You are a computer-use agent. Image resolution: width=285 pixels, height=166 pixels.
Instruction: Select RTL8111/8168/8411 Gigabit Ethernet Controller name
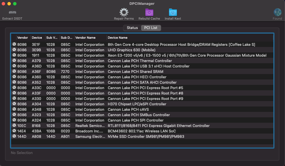coord(159,126)
